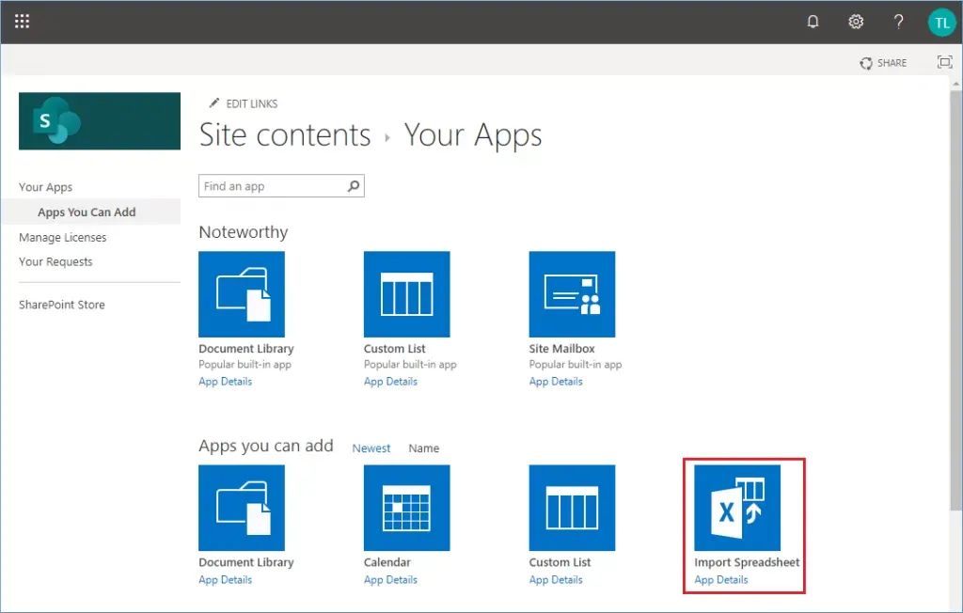Viewport: 963px width, 613px height.
Task: Open App Details under Noteworthy Document Library
Action: pyautogui.click(x=226, y=382)
